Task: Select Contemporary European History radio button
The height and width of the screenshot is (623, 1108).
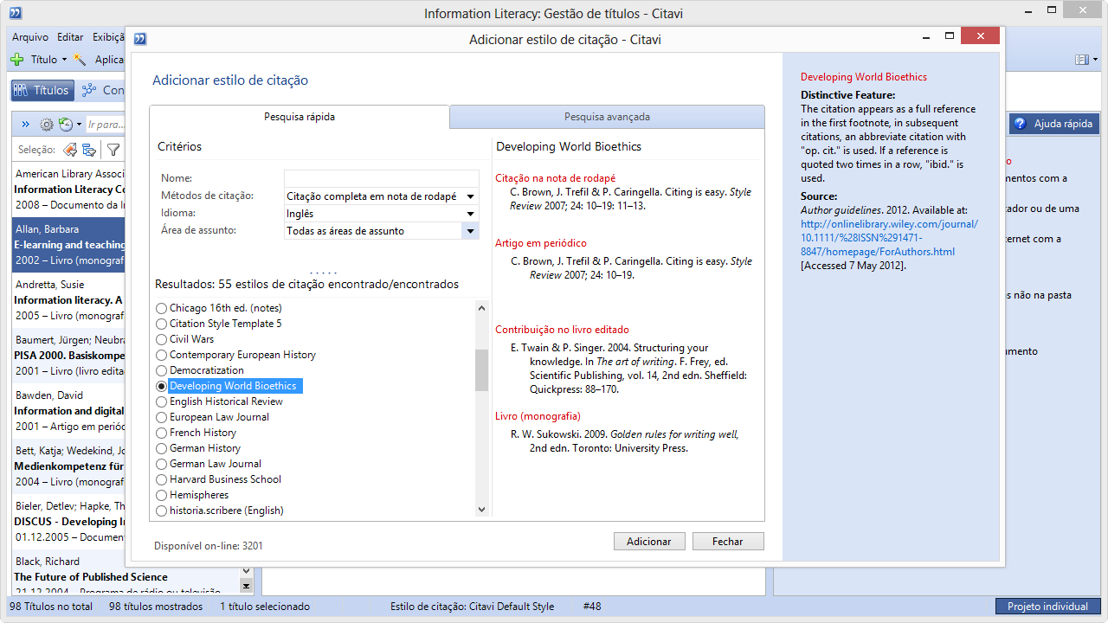Action: [161, 355]
